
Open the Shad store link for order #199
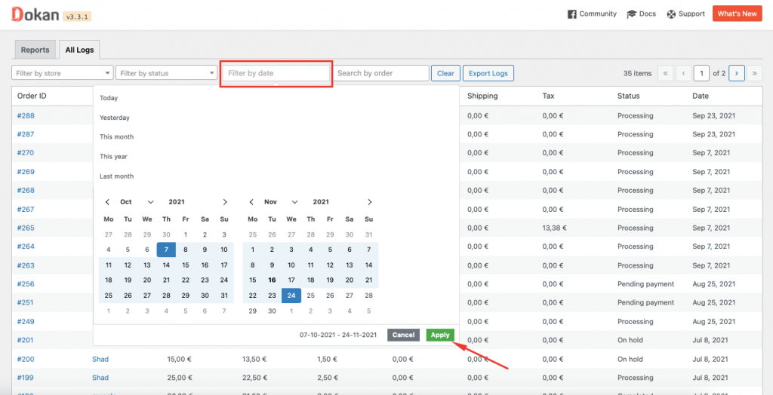tap(100, 378)
